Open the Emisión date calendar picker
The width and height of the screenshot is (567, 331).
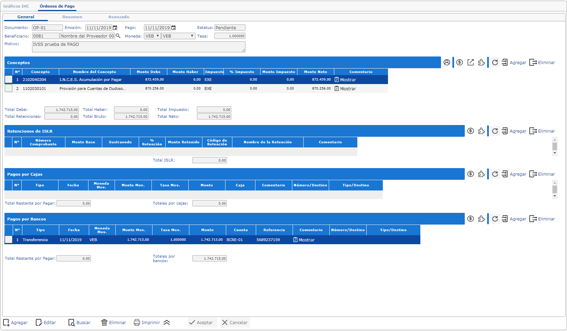pyautogui.click(x=115, y=28)
